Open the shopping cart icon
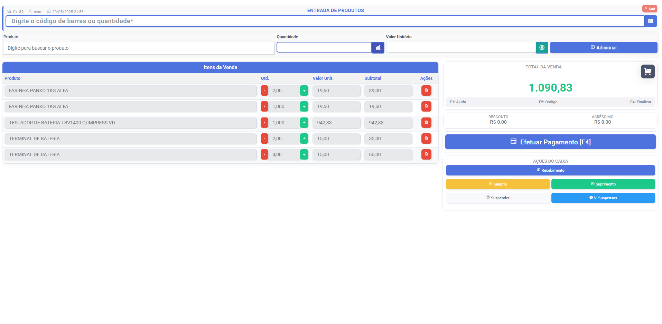662x324 pixels. point(647,72)
